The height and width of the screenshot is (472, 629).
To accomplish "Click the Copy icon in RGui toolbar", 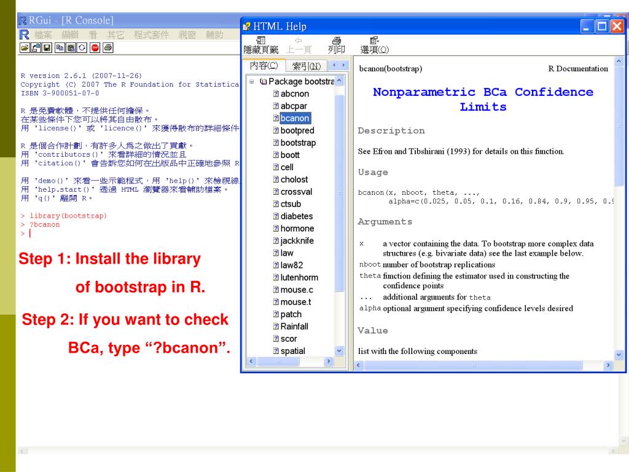I will 60,48.
